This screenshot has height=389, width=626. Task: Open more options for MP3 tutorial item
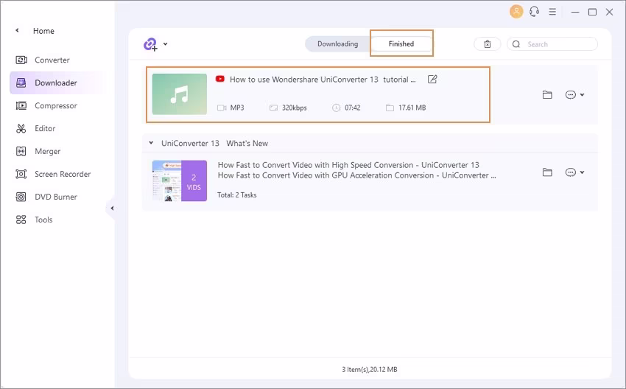(571, 94)
